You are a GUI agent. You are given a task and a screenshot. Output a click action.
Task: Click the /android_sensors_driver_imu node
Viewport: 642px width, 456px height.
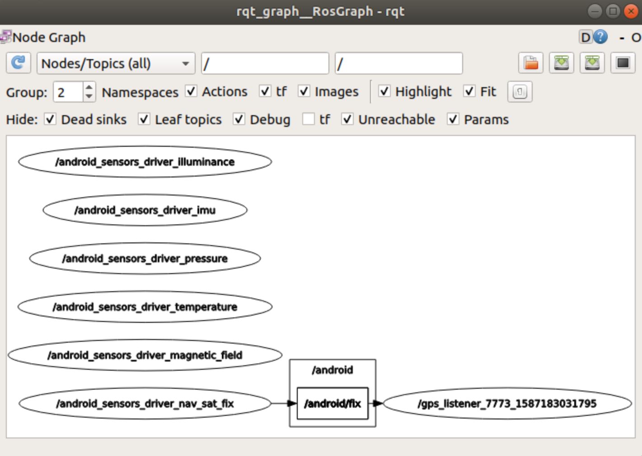[x=145, y=210]
